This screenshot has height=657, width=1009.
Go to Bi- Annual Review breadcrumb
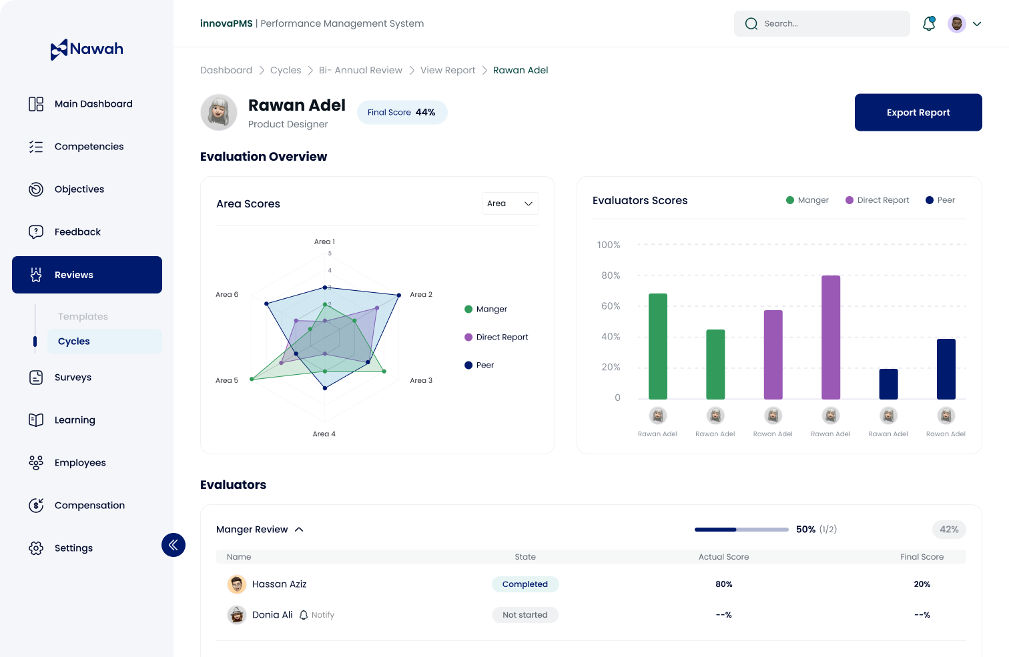pyautogui.click(x=360, y=70)
